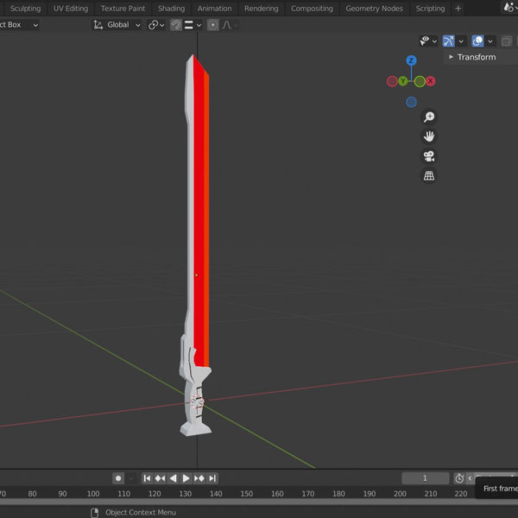Toggle viewport gizmos display
Viewport: 518px width, 518px height.
[x=449, y=41]
